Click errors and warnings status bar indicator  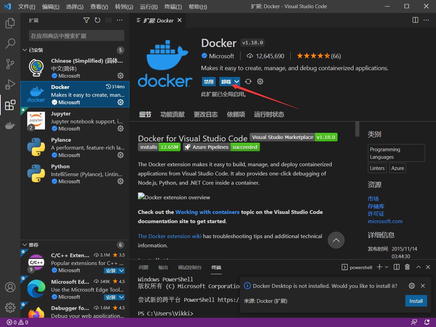(x=18, y=322)
